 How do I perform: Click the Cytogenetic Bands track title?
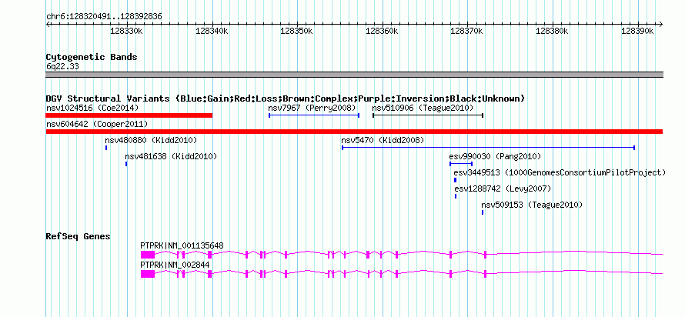(92, 57)
